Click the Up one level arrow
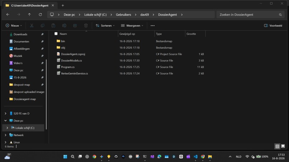Viewport: 289px width, 162px height. click(x=29, y=15)
